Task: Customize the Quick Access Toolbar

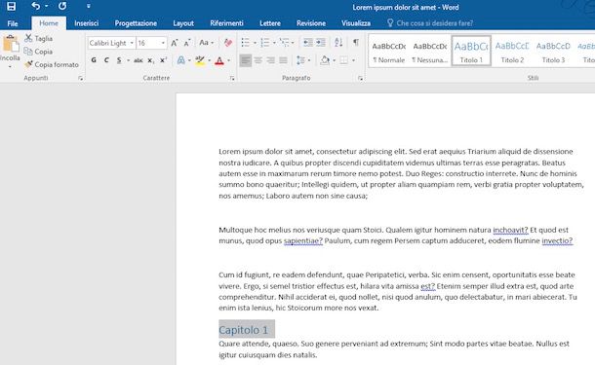Action: click(x=89, y=6)
